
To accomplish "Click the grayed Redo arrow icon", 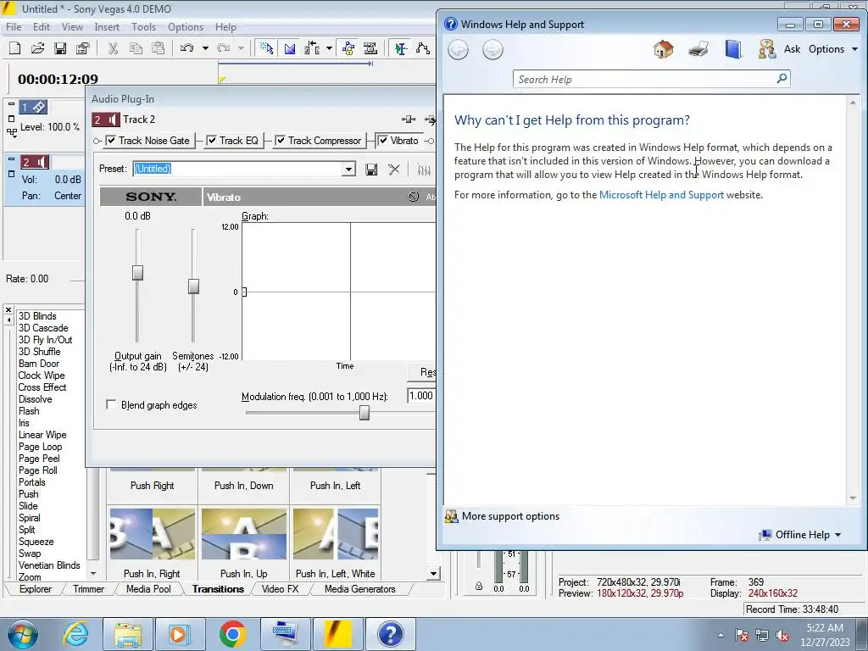I will point(223,48).
